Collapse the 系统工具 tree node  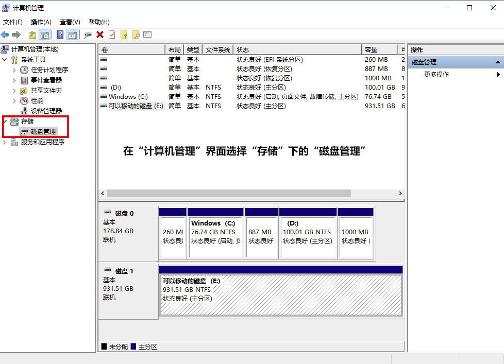pyautogui.click(x=4, y=59)
